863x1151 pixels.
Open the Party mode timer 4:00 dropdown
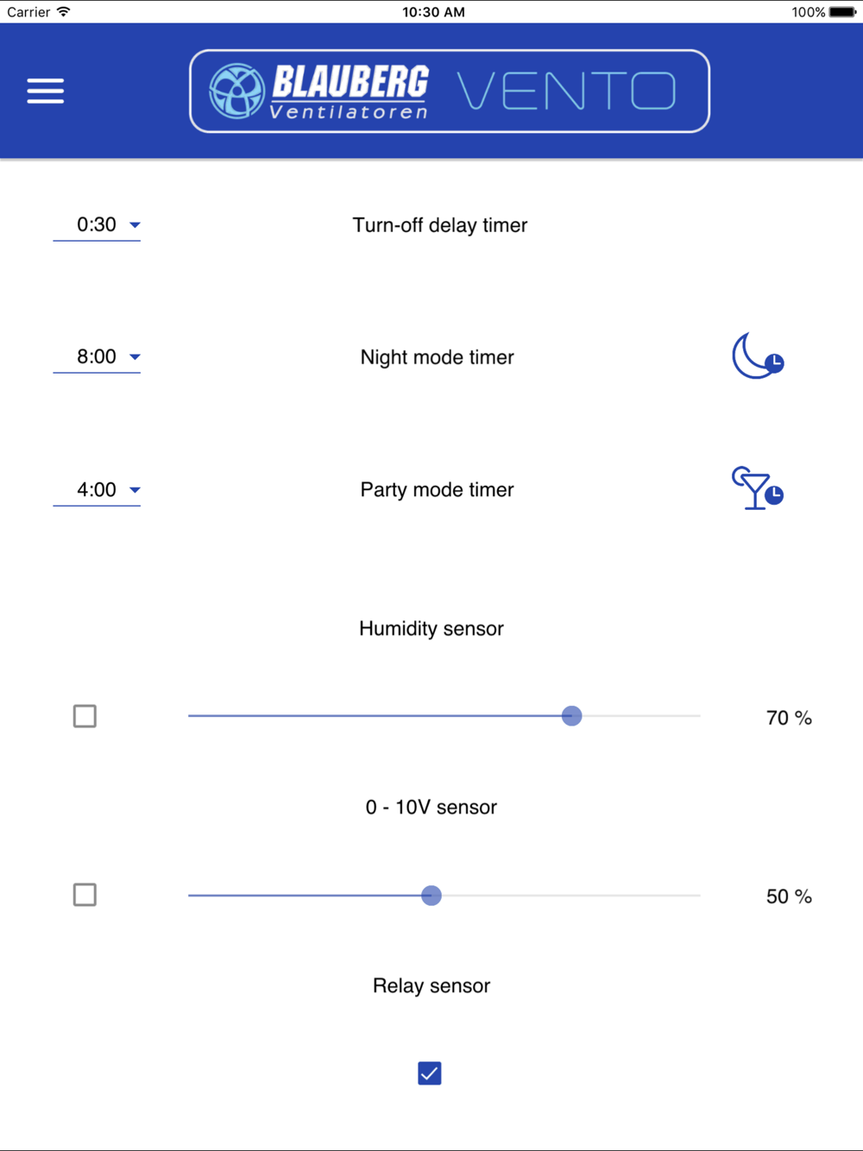(97, 490)
